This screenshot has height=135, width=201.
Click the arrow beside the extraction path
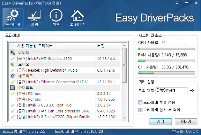(x=192, y=91)
